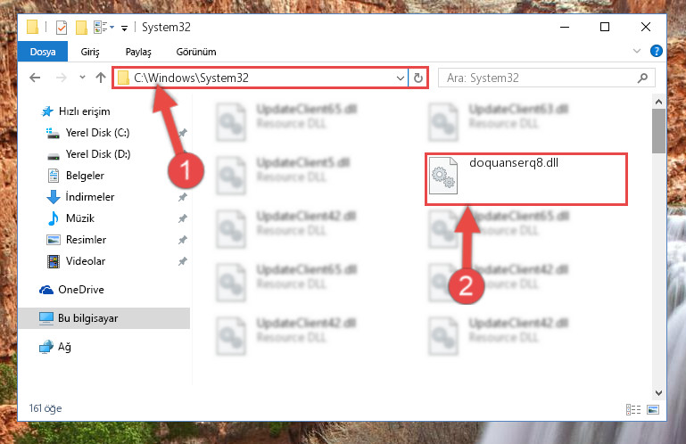Click the Properties checkmark icon in title bar
The height and width of the screenshot is (444, 686).
[62, 28]
